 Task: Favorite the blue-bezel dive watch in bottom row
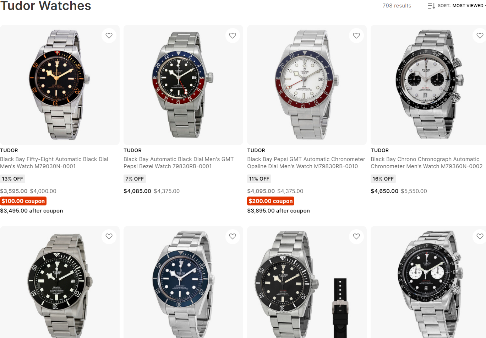[233, 236]
